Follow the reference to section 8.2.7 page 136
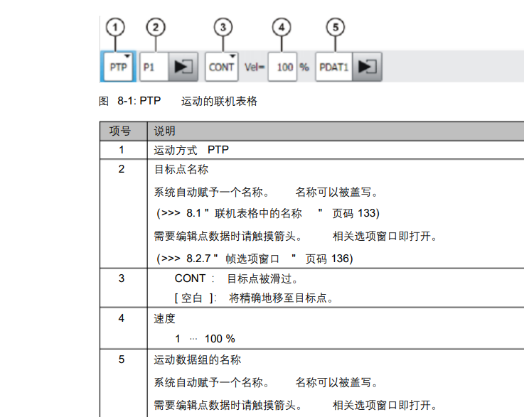 255,259
